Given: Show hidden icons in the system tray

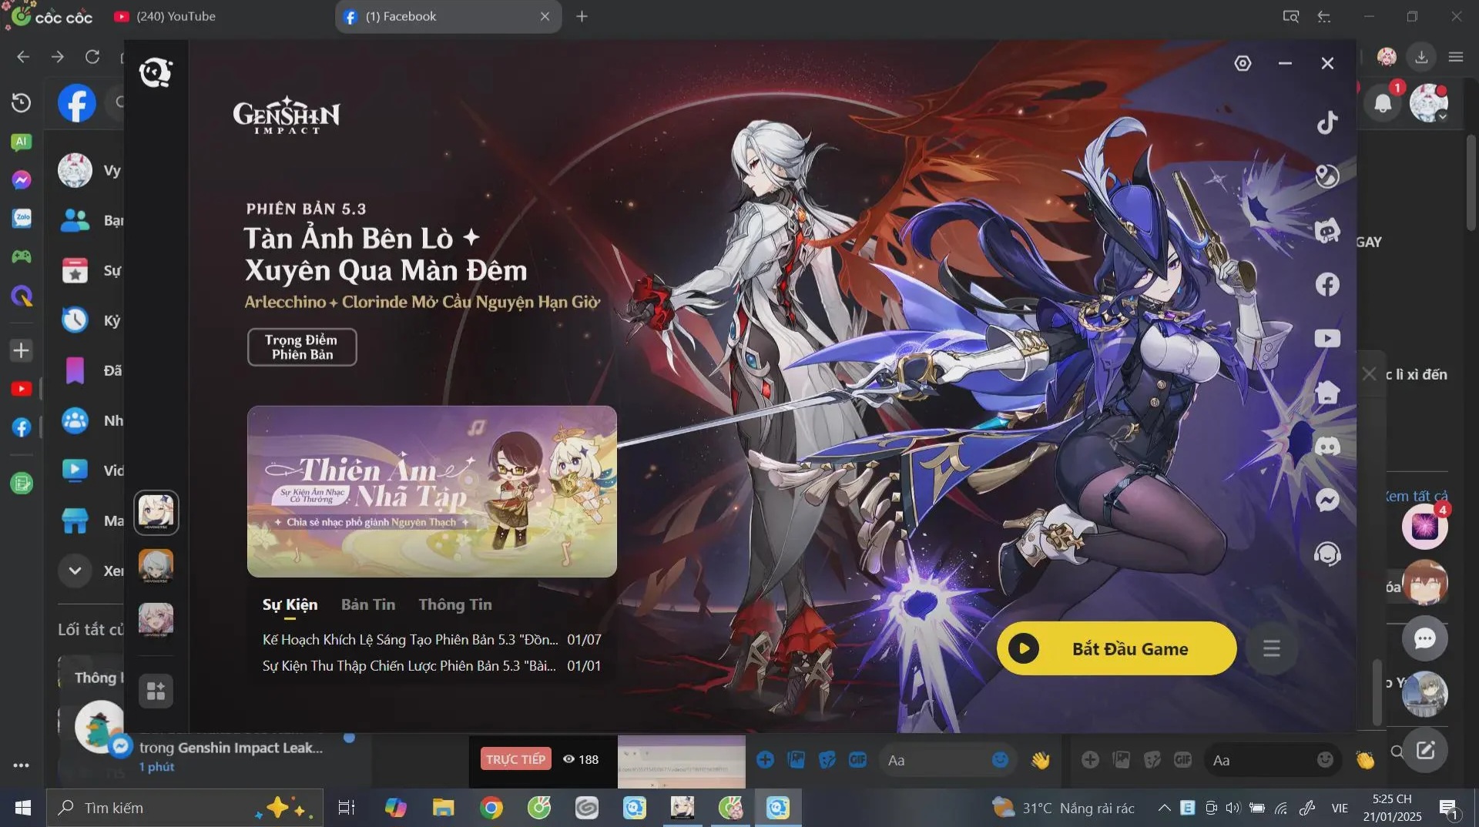Looking at the screenshot, I should click(1164, 808).
